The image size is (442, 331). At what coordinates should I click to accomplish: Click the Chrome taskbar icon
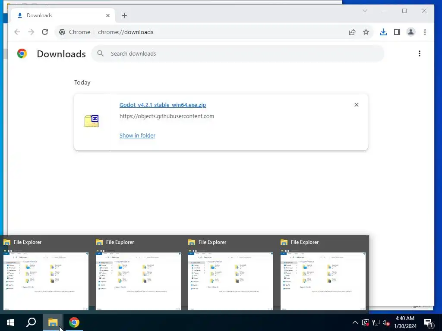click(74, 322)
